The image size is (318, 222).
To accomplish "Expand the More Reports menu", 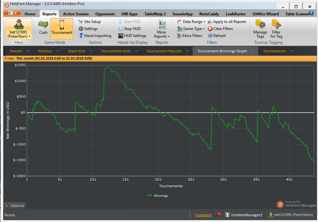I will point(162,29).
